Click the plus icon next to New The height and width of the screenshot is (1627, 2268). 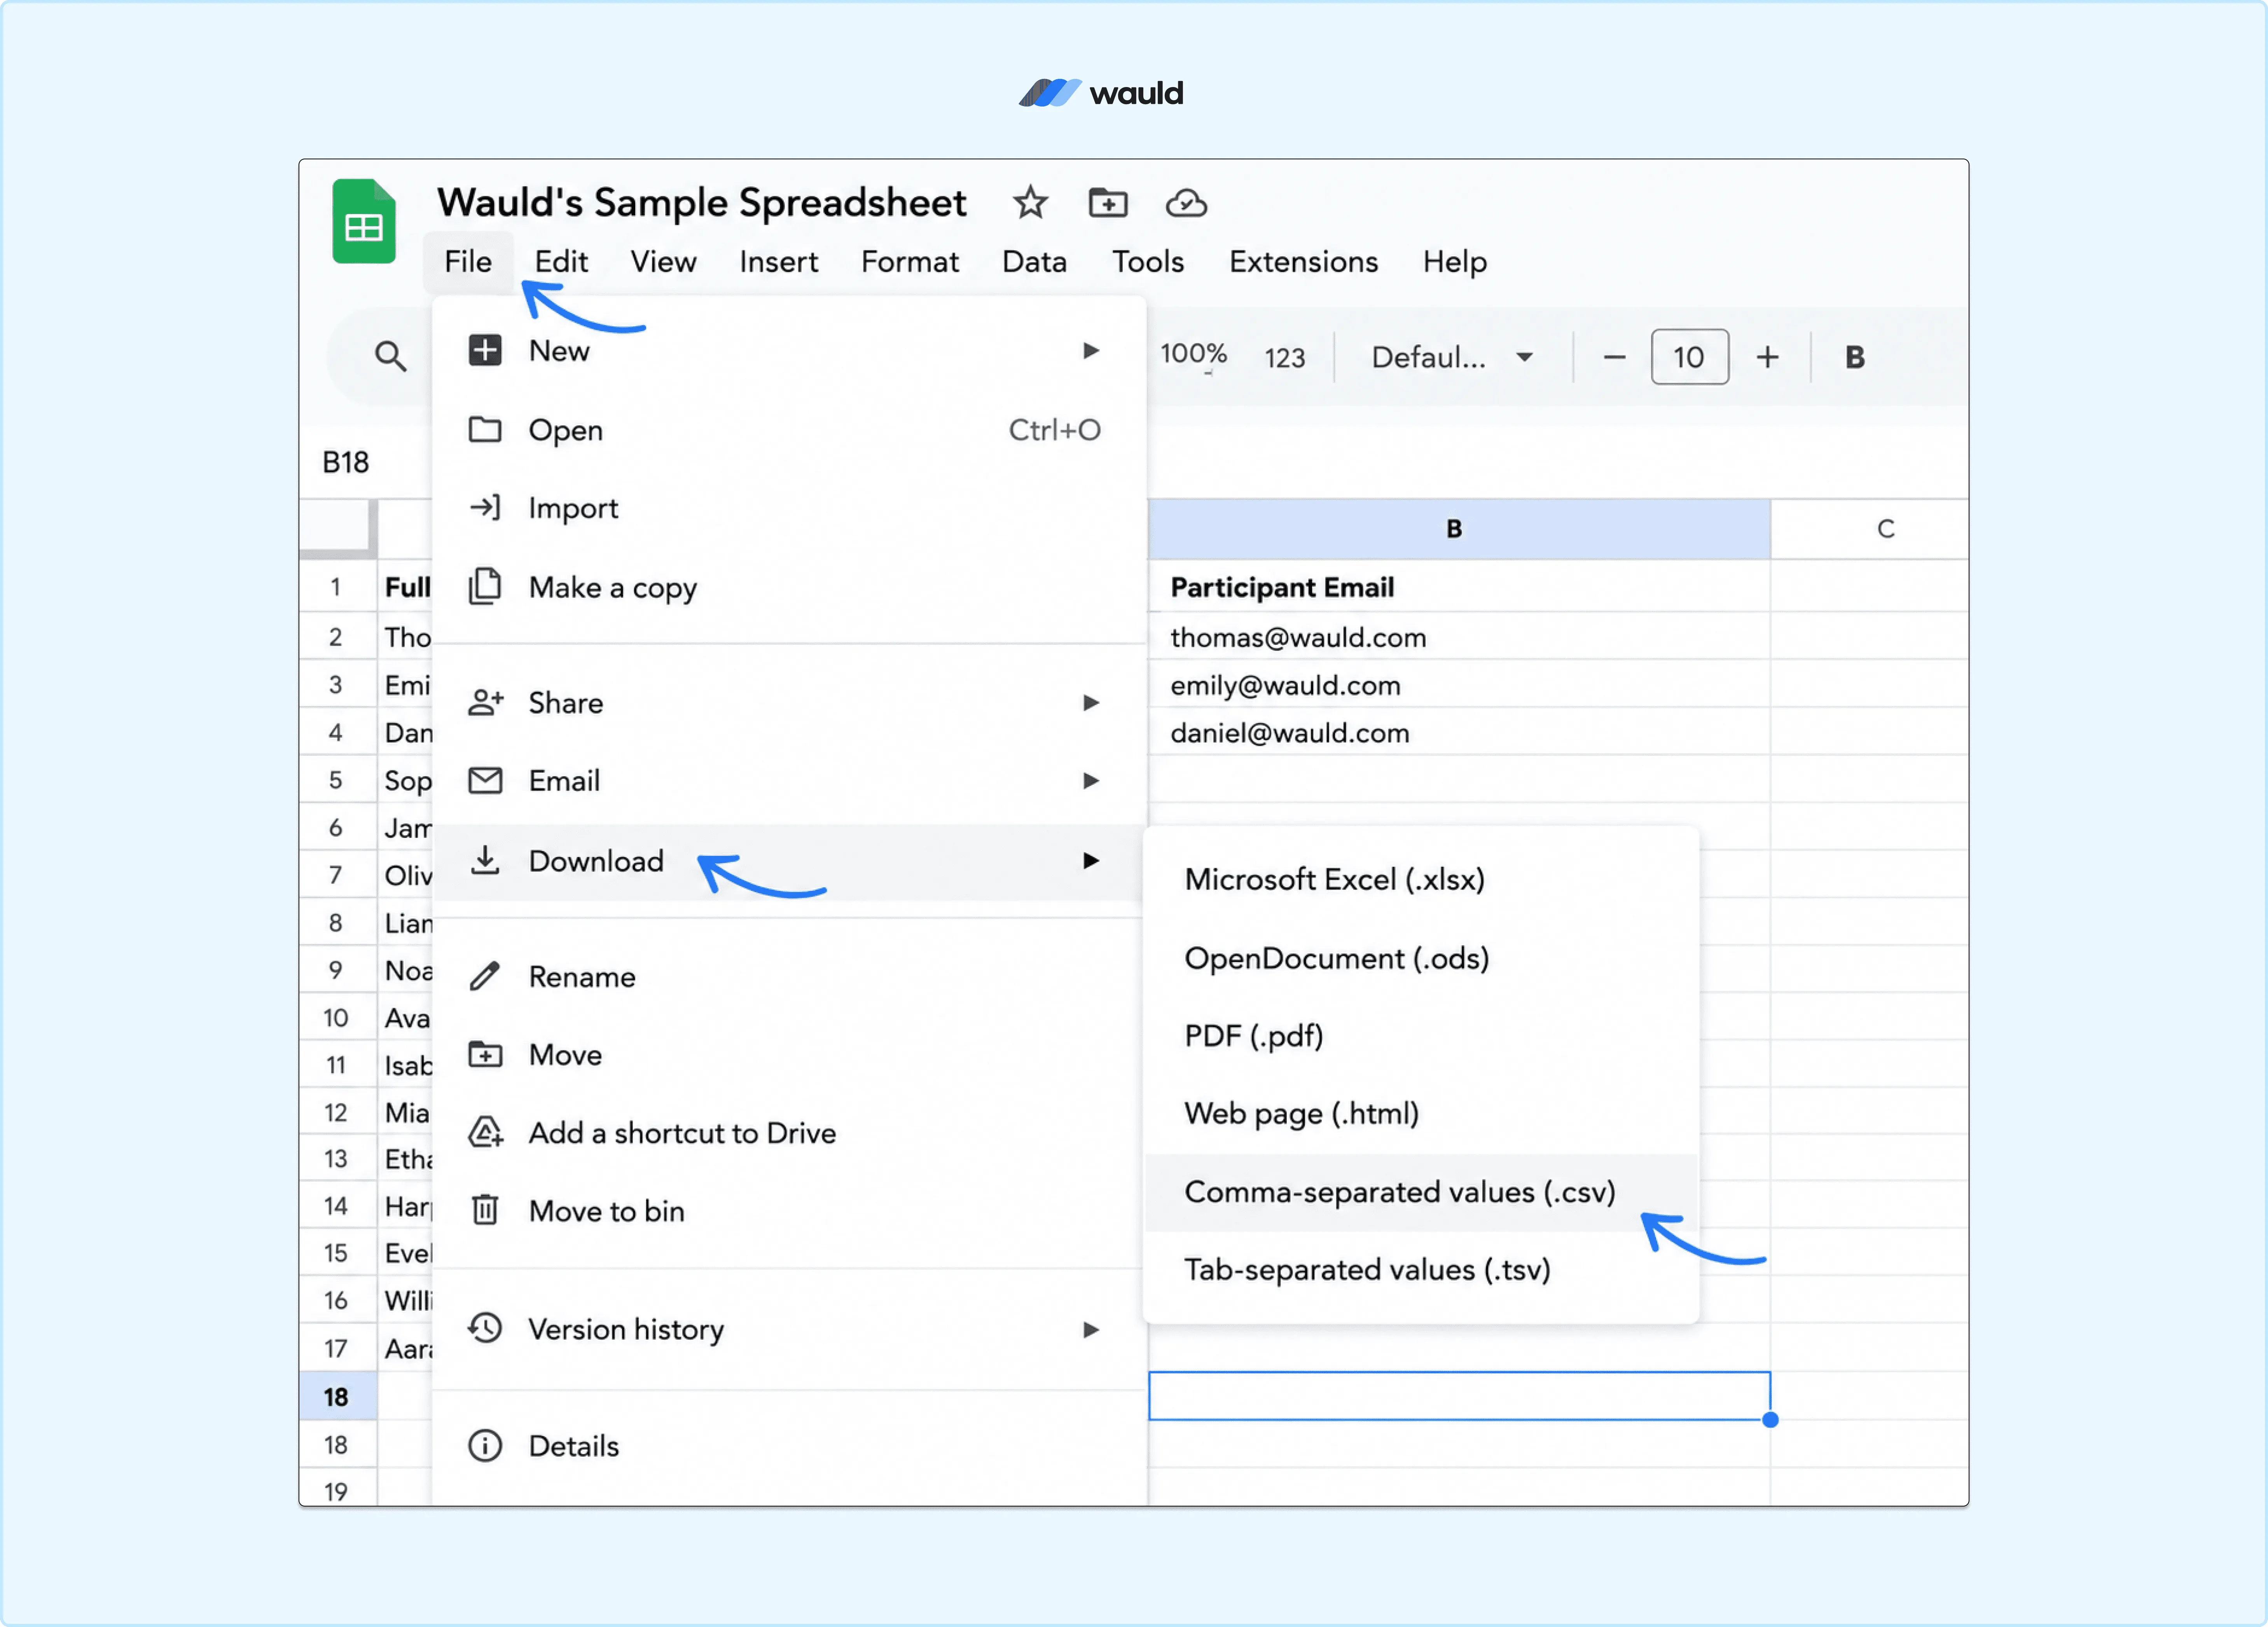pos(485,350)
